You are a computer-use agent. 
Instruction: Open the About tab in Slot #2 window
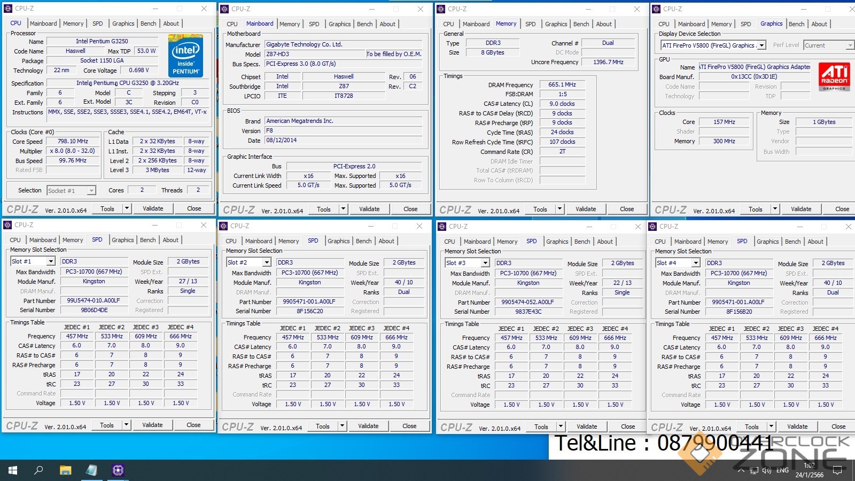pyautogui.click(x=386, y=241)
